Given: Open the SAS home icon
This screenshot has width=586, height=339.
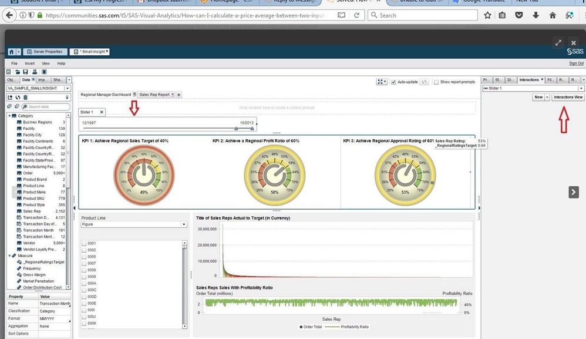Looking at the screenshot, I should pyautogui.click(x=11, y=52).
